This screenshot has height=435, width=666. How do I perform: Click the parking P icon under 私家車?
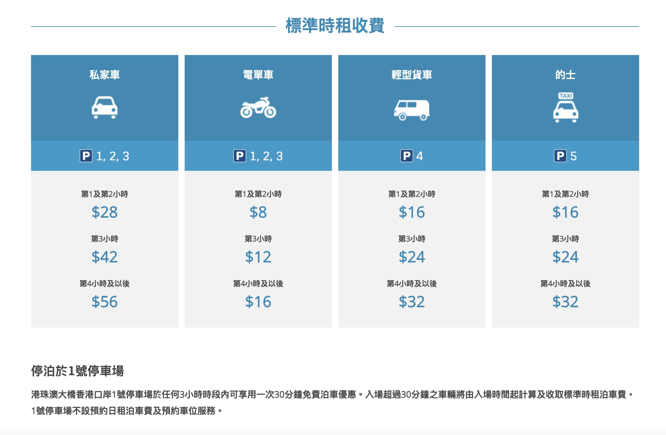pos(86,156)
